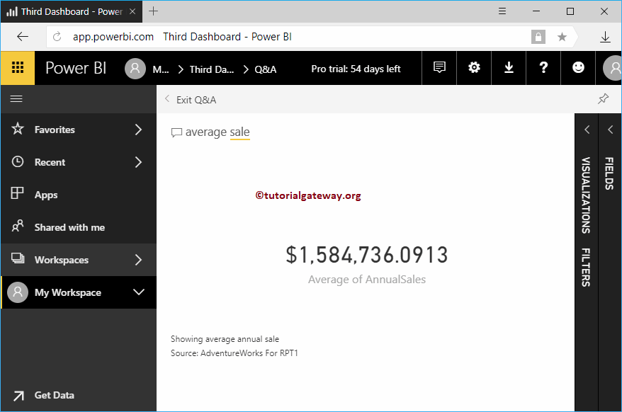The image size is (622, 412).
Task: Open the Notifications icon in Power BI header
Action: (439, 68)
